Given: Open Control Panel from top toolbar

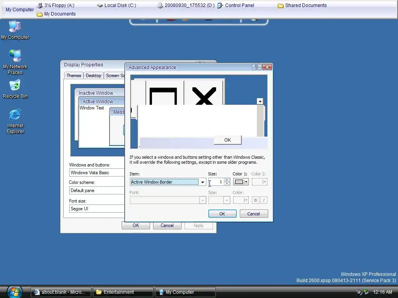Looking at the screenshot, I should pos(236,5).
